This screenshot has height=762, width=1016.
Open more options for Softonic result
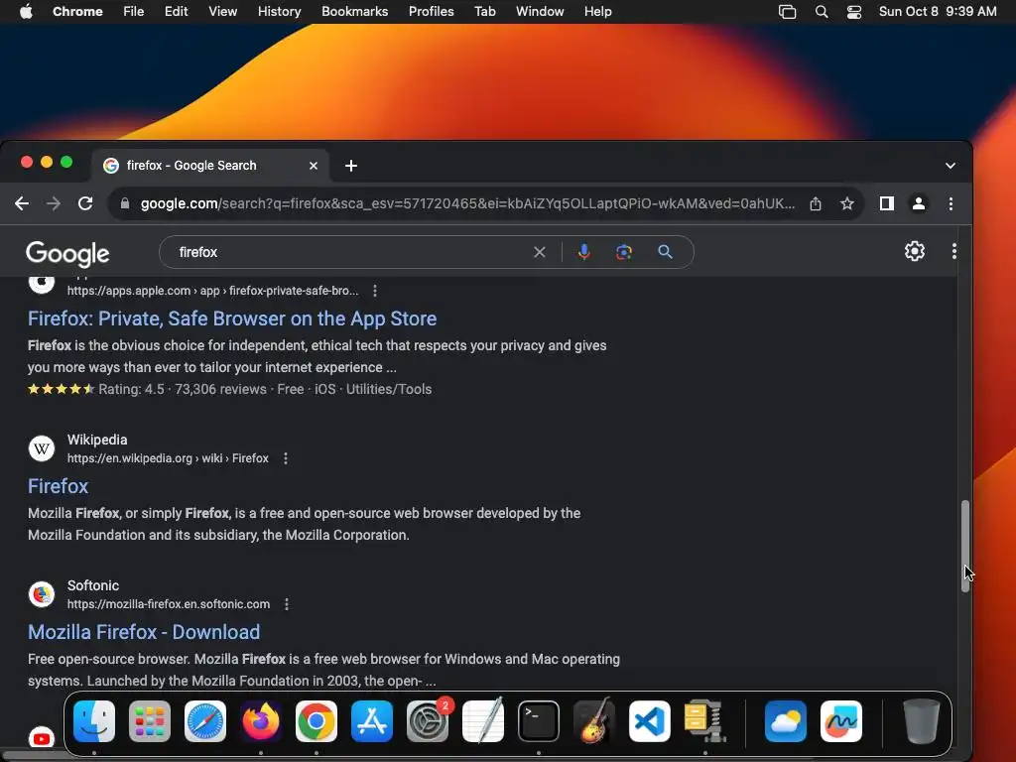coord(287,604)
